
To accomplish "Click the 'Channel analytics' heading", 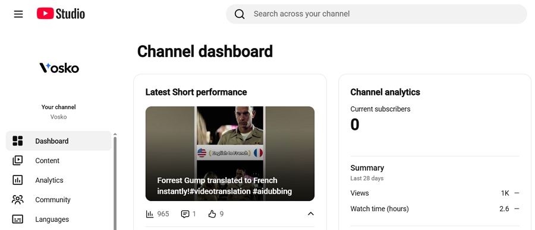I will coord(385,92).
